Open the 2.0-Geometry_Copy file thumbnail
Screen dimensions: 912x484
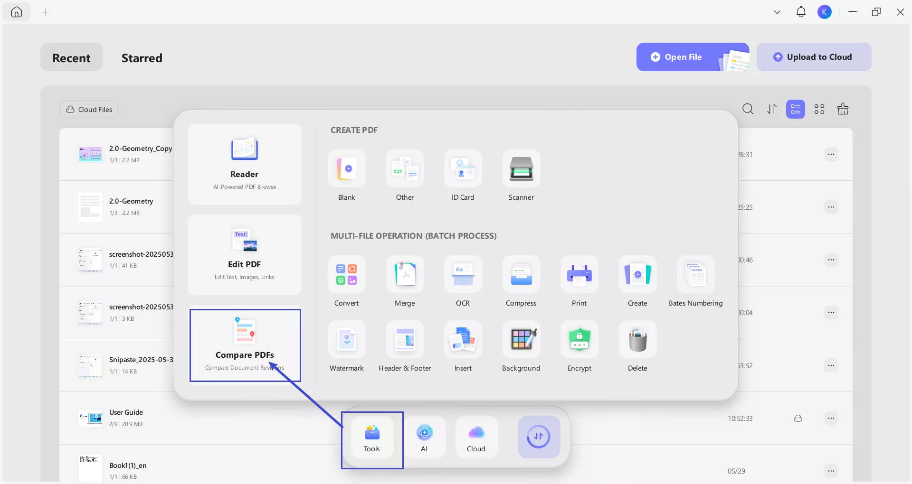[90, 154]
